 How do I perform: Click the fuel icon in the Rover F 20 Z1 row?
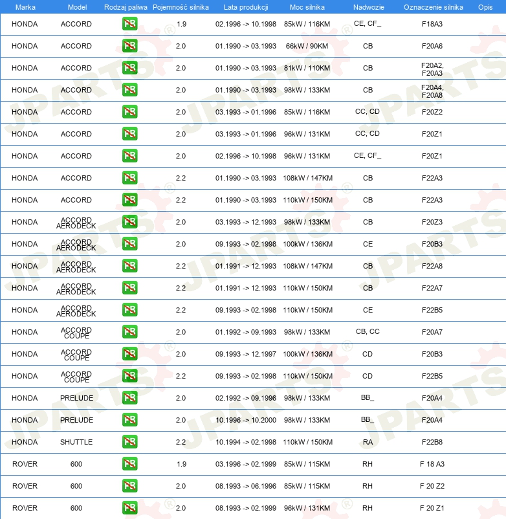coord(129,508)
